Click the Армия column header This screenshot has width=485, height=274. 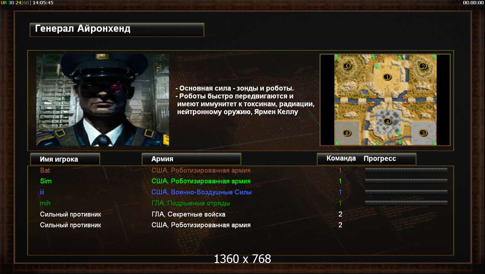191,159
